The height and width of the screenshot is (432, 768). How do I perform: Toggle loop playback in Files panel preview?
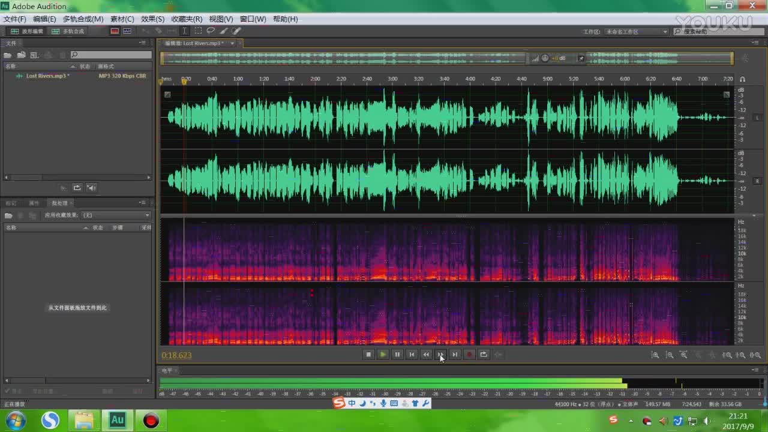tap(77, 188)
